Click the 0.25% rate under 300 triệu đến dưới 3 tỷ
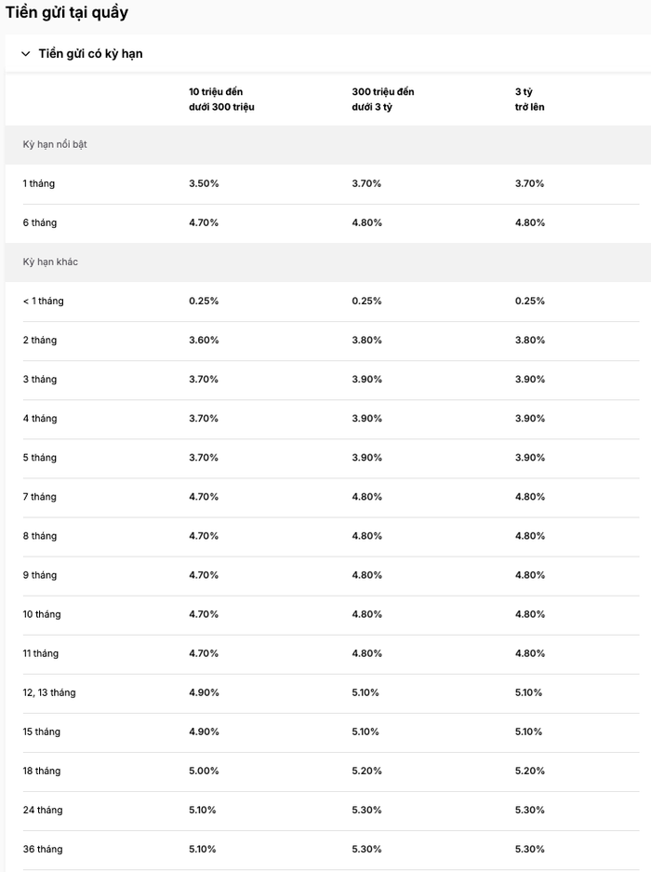651x872 pixels. click(x=366, y=301)
